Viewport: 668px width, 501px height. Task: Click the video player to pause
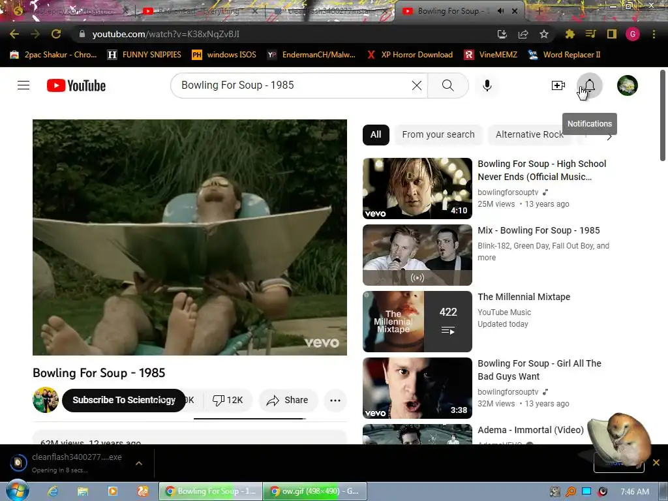click(x=190, y=237)
